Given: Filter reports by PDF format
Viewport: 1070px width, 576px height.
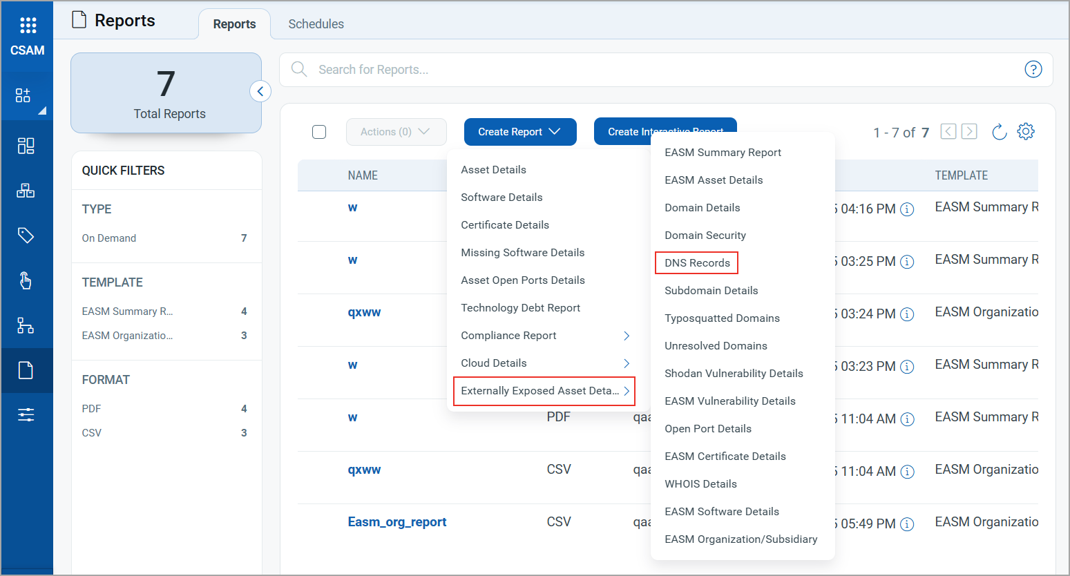Looking at the screenshot, I should point(91,409).
